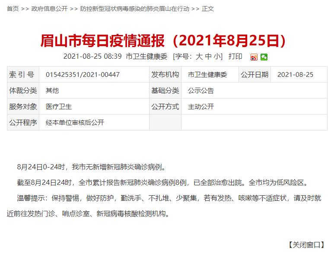Image resolution: width=334 pixels, height=254 pixels.
Task: Click 正文 at end of breadcrumb
Action: tap(208, 9)
